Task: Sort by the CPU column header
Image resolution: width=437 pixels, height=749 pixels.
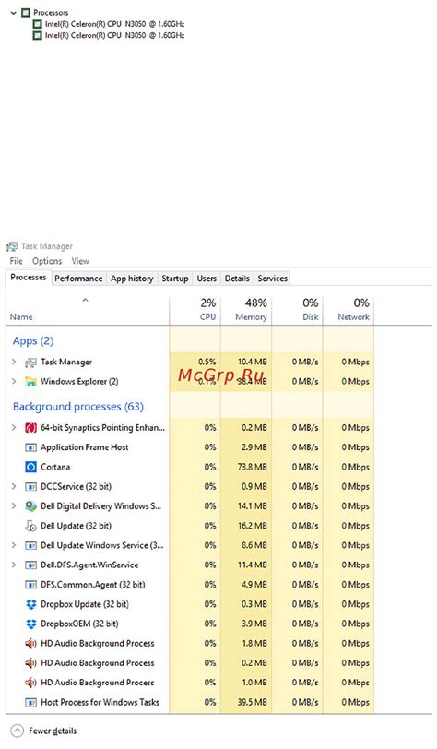Action: pyautogui.click(x=195, y=311)
